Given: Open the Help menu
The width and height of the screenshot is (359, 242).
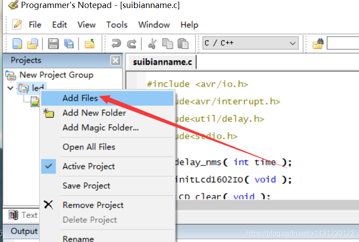Looking at the screenshot, I should pos(189,24).
